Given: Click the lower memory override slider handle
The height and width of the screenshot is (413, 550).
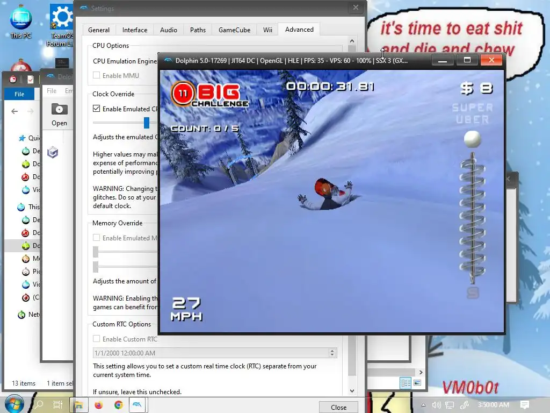Looking at the screenshot, I should click(96, 267).
